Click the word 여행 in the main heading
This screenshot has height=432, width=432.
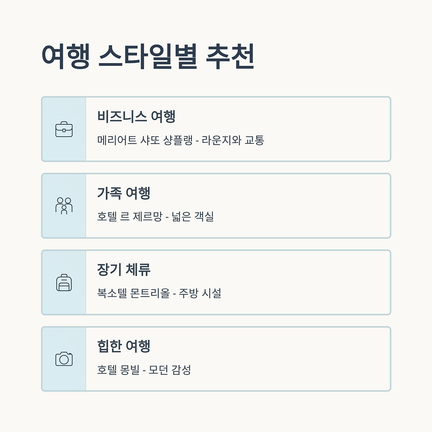(x=66, y=57)
